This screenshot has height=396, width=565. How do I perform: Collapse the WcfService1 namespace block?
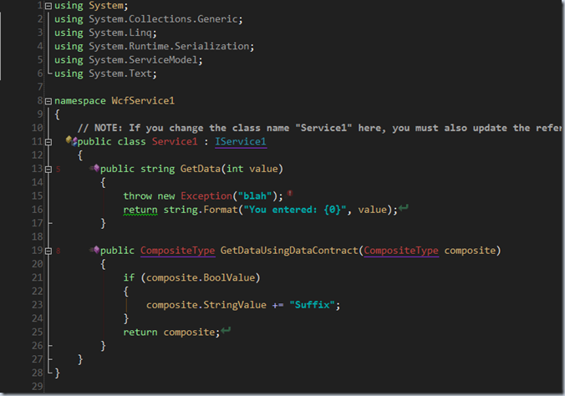click(x=48, y=101)
